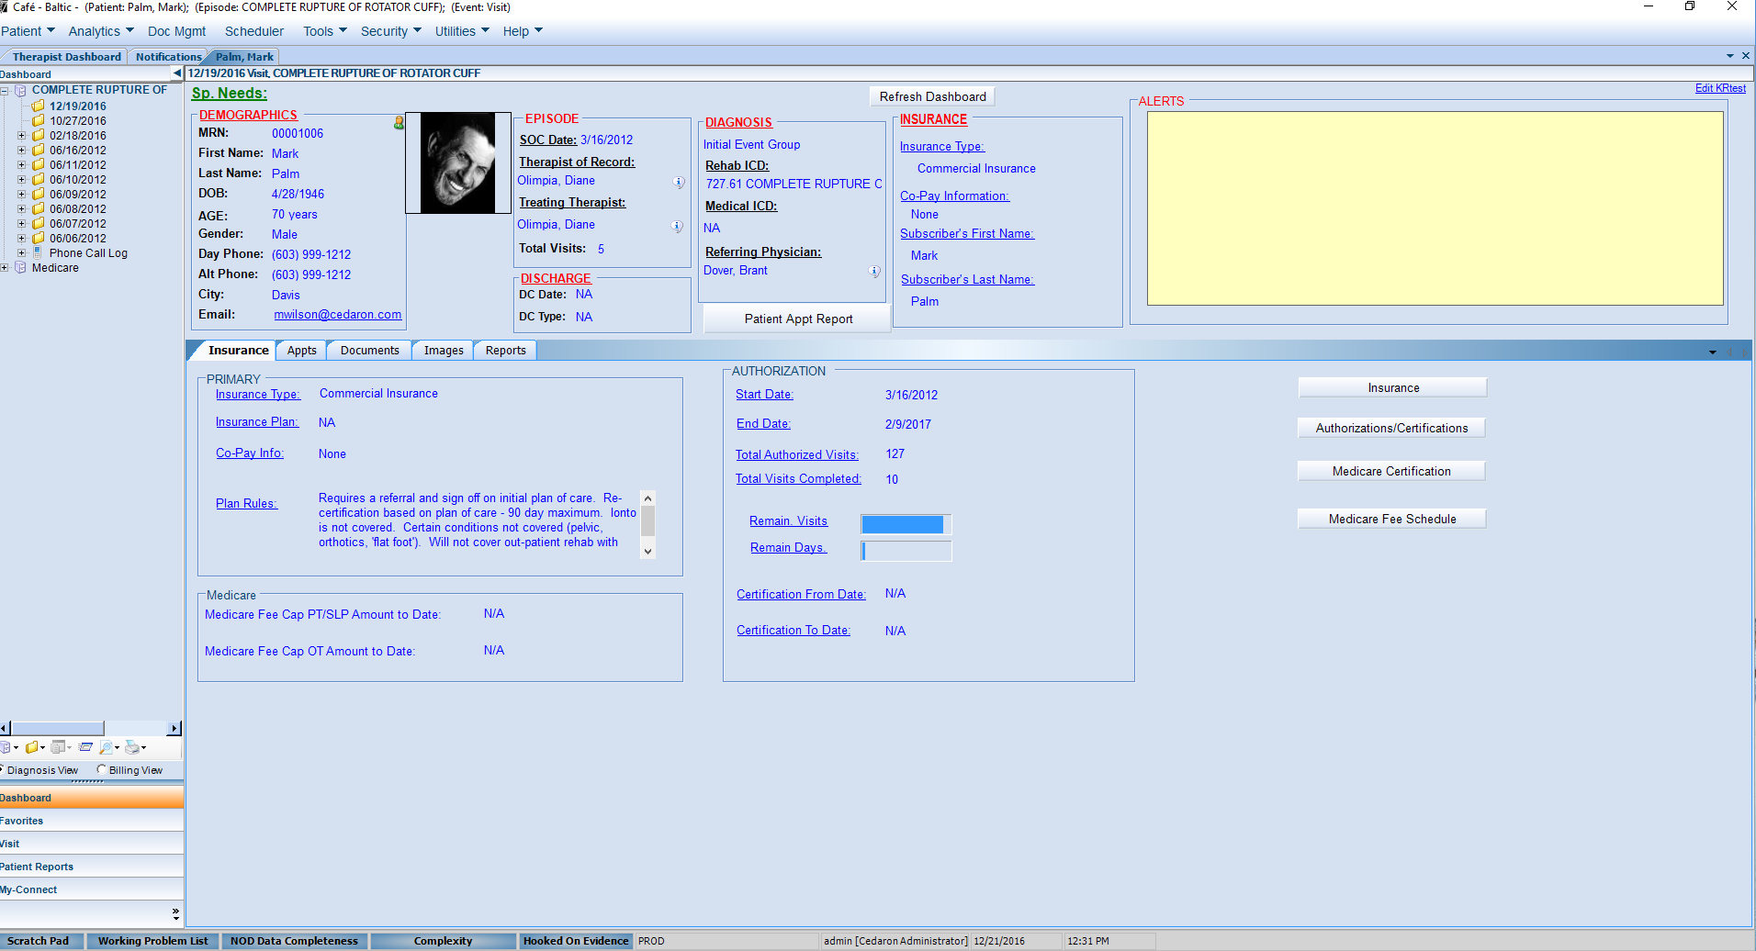Click the Refresh Dashboard button

click(x=931, y=95)
